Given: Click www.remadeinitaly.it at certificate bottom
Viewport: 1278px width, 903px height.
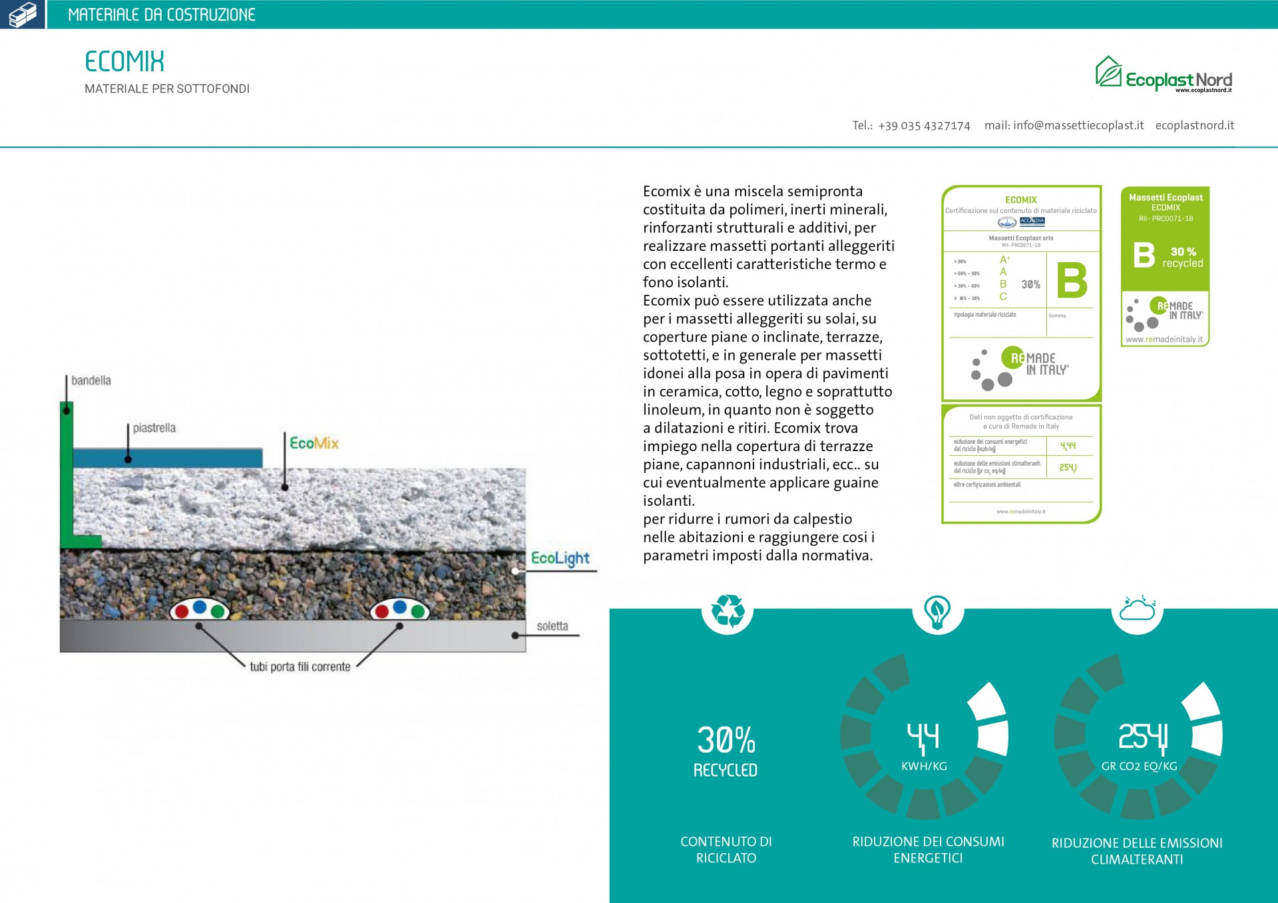Looking at the screenshot, I should [x=1021, y=512].
